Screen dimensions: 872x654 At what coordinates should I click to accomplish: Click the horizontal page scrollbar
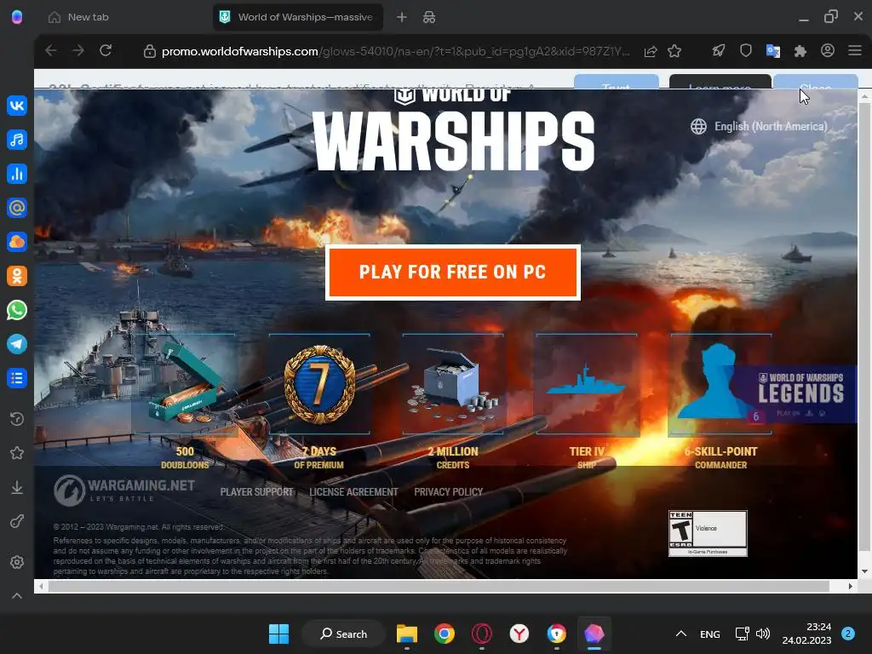(439, 586)
